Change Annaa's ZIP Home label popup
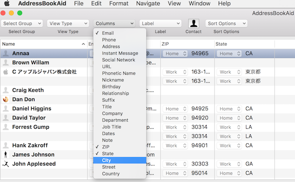 (x=175, y=54)
